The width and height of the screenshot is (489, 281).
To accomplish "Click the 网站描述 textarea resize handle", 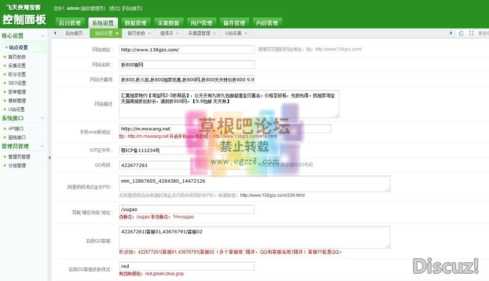I will pyautogui.click(x=337, y=115).
